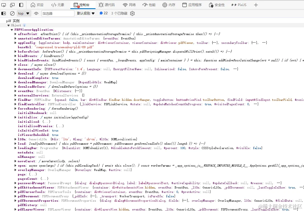Expand the pdfAttachmentViewer property
304x211 pixels.
(15, 188)
